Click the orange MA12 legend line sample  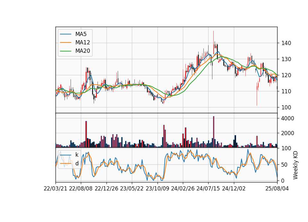65,42
